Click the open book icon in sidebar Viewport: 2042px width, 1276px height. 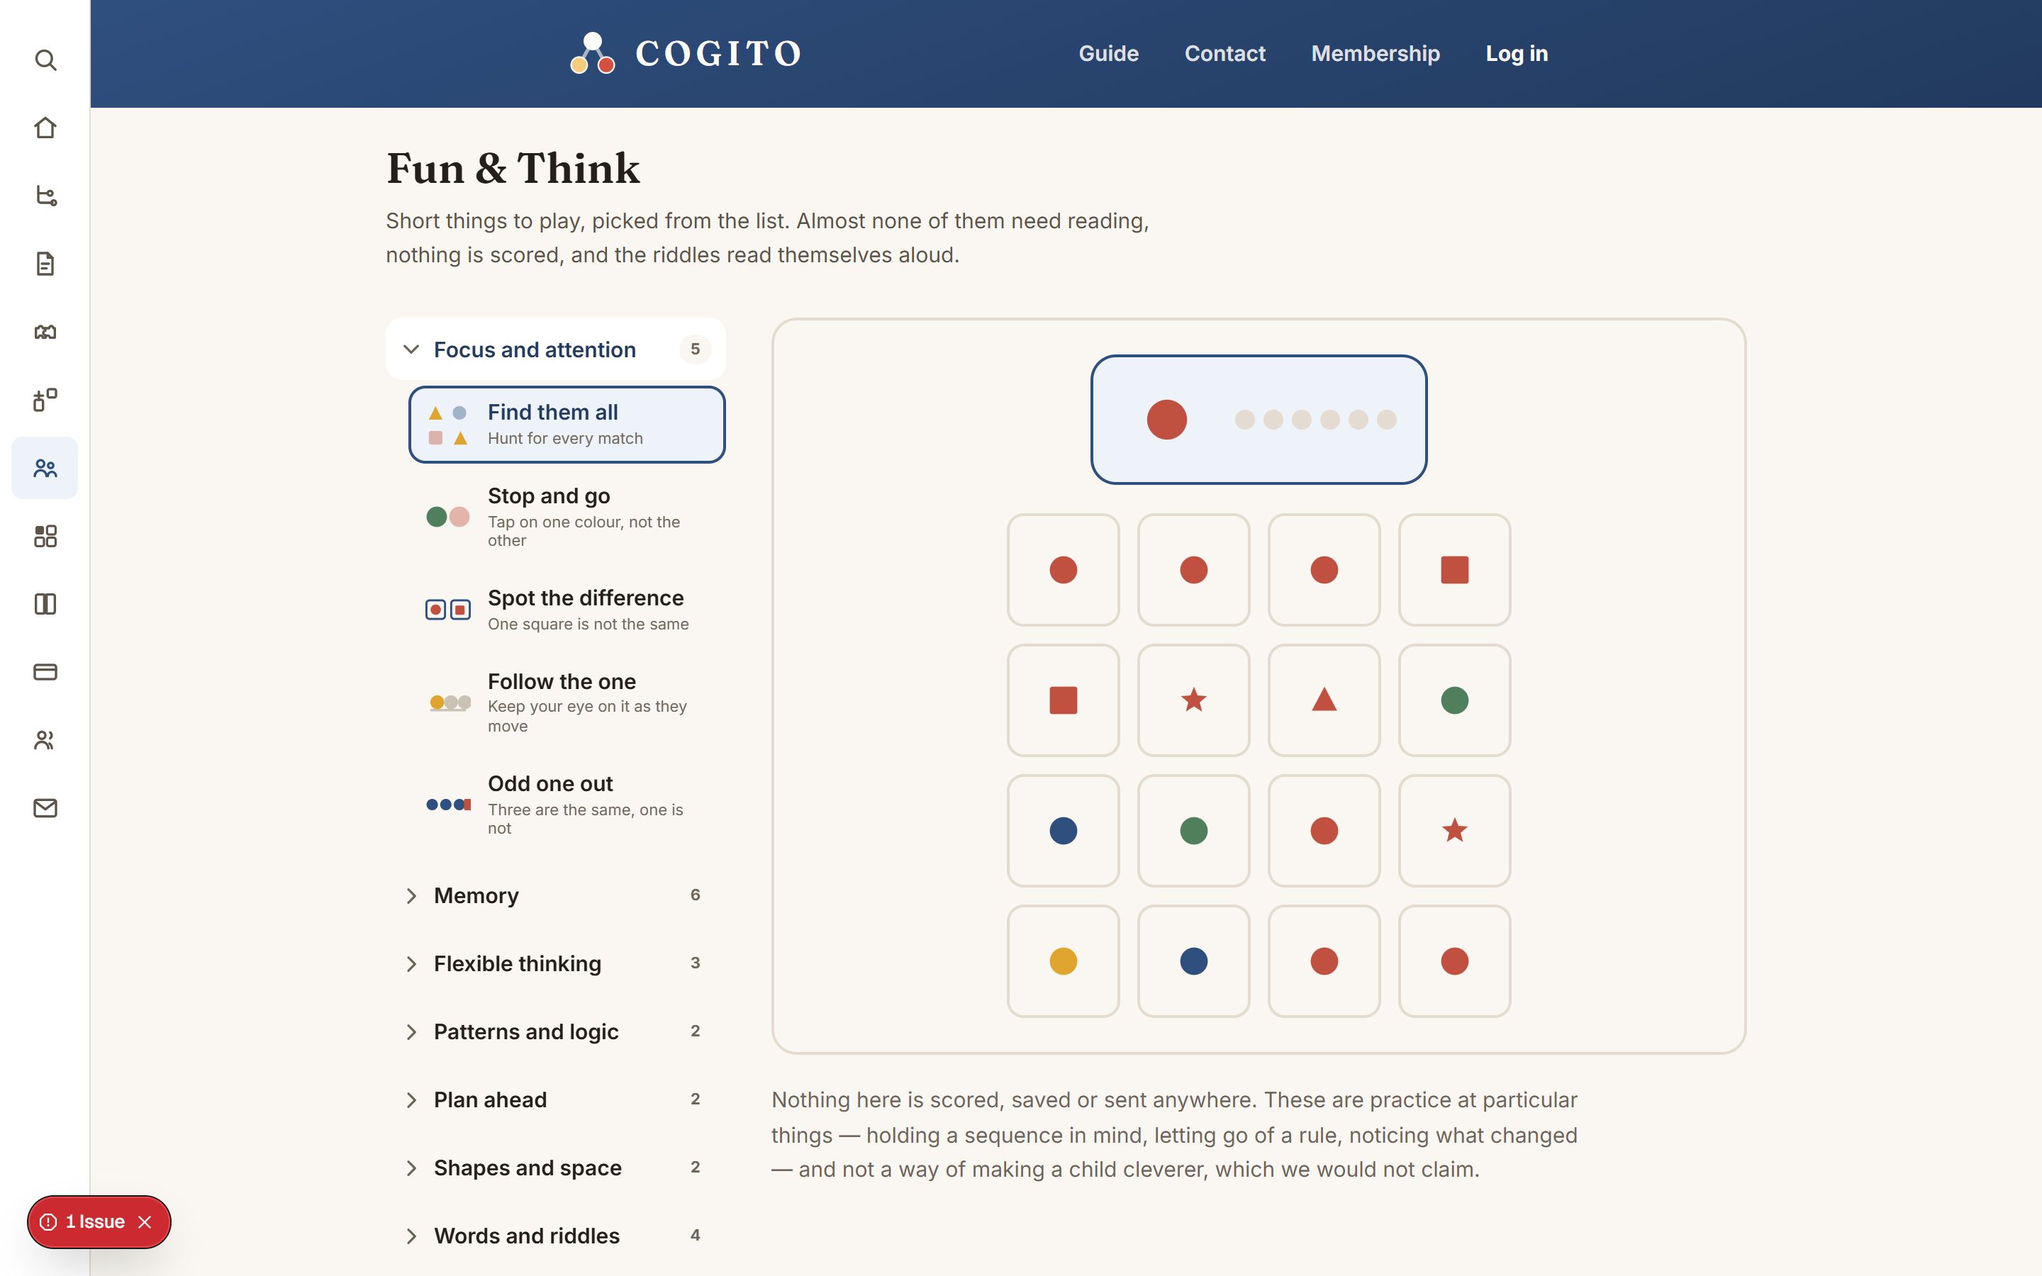(x=45, y=332)
